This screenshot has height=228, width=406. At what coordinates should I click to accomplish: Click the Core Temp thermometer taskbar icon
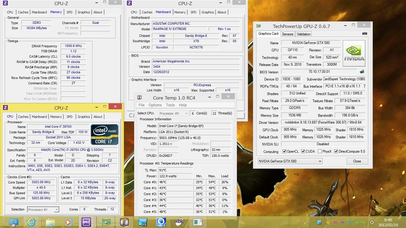(x=124, y=222)
